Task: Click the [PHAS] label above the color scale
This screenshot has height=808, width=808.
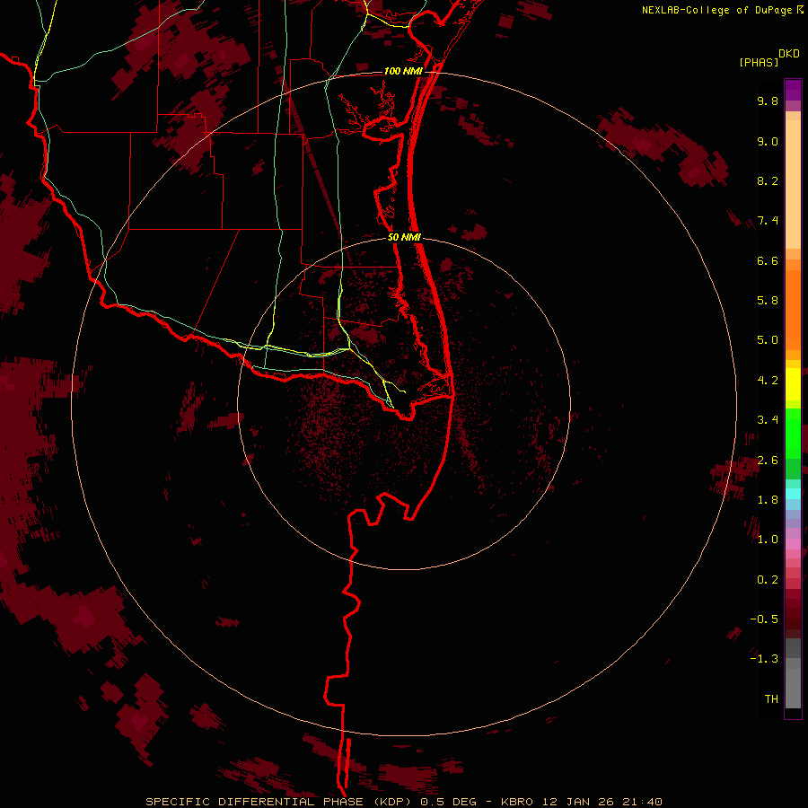Action: tap(759, 63)
